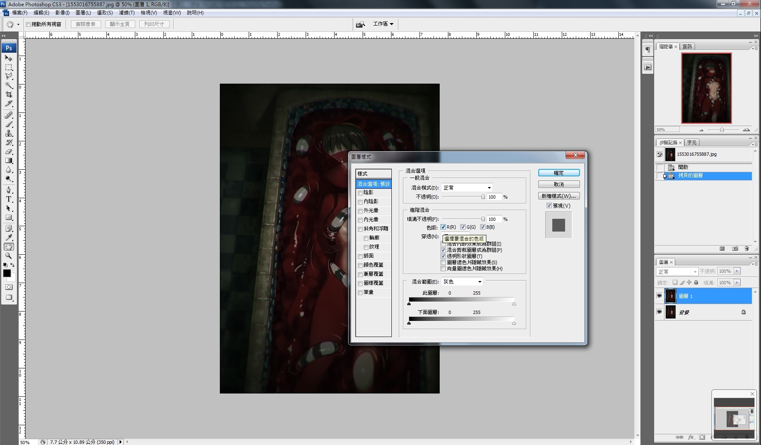Select the History Brush tool

(x=9, y=142)
